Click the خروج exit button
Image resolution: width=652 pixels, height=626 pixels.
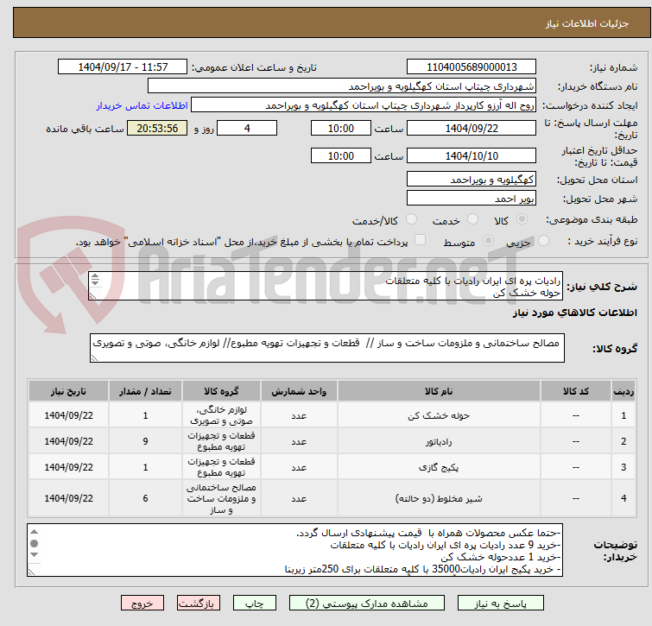[142, 604]
